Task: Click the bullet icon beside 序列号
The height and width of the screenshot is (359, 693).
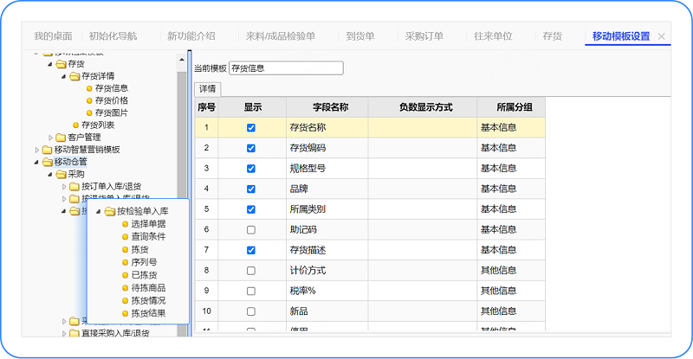Action: (x=125, y=263)
